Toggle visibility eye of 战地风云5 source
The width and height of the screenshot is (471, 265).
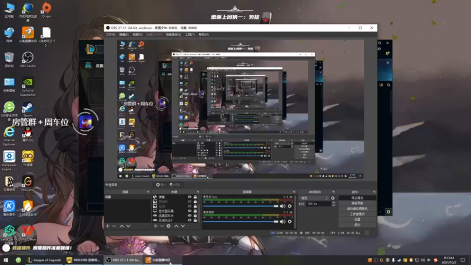coord(190,220)
